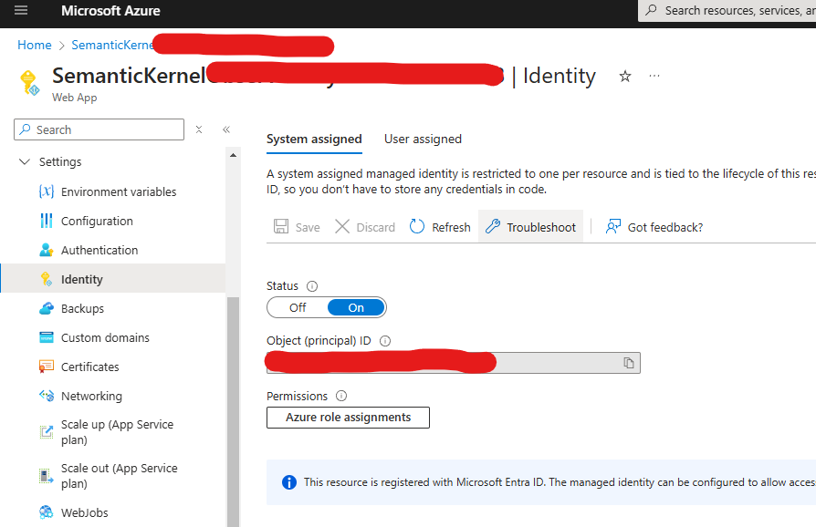The width and height of the screenshot is (816, 527).
Task: Click the Networking icon
Action: pos(47,396)
